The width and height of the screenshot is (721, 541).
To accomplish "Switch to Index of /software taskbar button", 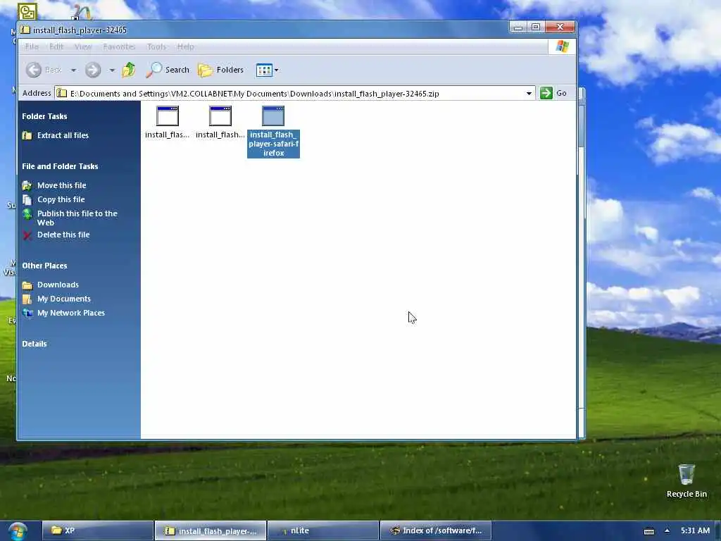I will click(436, 530).
